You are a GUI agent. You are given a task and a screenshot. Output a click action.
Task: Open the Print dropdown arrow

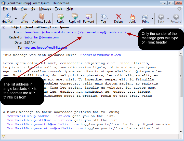[x=152, y=19]
